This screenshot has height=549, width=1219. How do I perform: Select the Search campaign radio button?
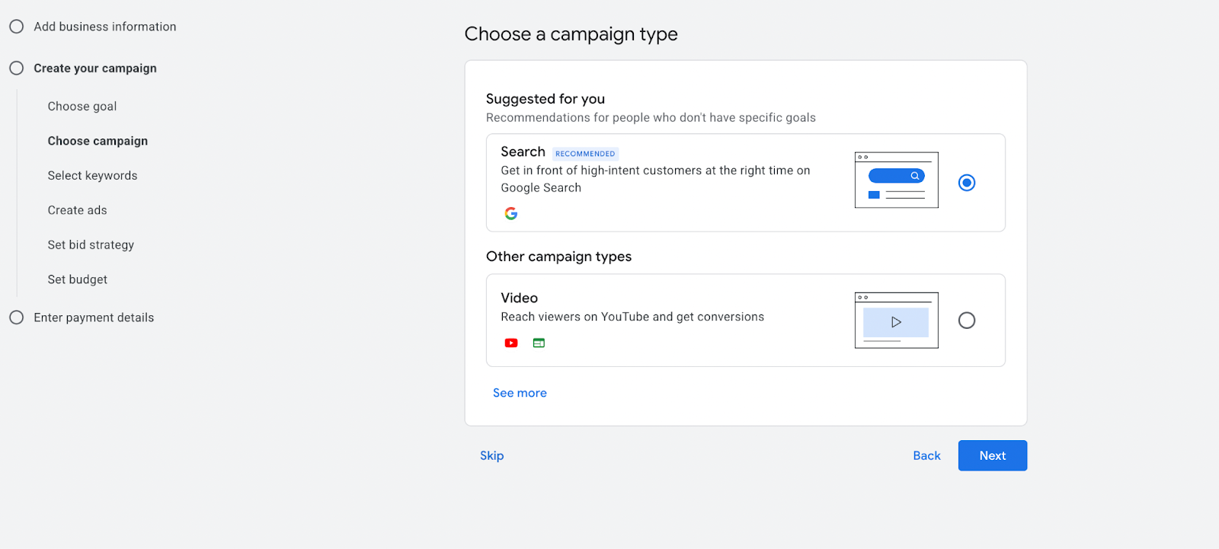pos(966,182)
